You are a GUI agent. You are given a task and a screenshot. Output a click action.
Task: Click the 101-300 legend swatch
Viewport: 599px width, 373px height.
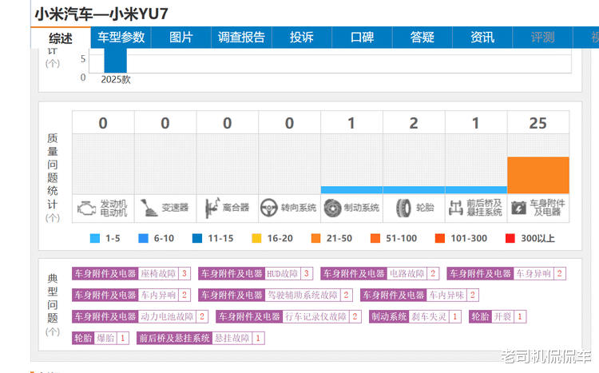tap(440, 239)
